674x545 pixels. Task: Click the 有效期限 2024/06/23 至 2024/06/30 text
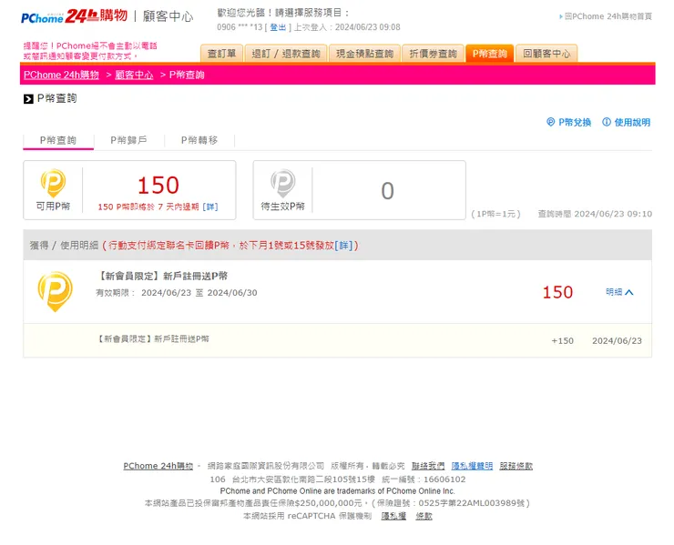coord(177,293)
